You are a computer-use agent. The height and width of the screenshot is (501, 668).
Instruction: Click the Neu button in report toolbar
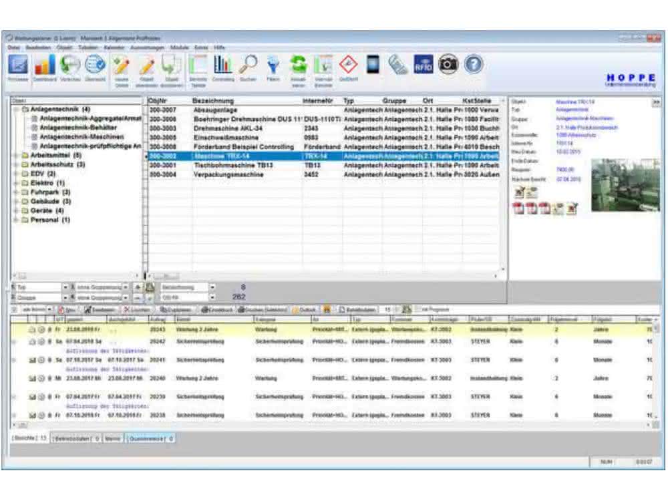67,310
